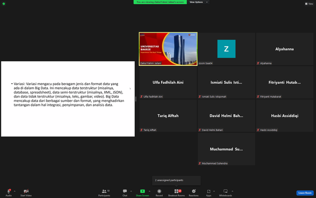Expand caret beside Whiteboards
This screenshot has width=316, height=198.
pyautogui.click(x=233, y=191)
